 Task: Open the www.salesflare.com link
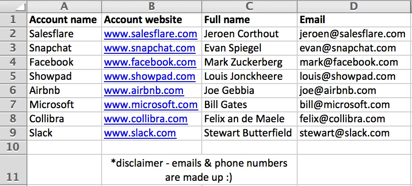[x=151, y=34]
